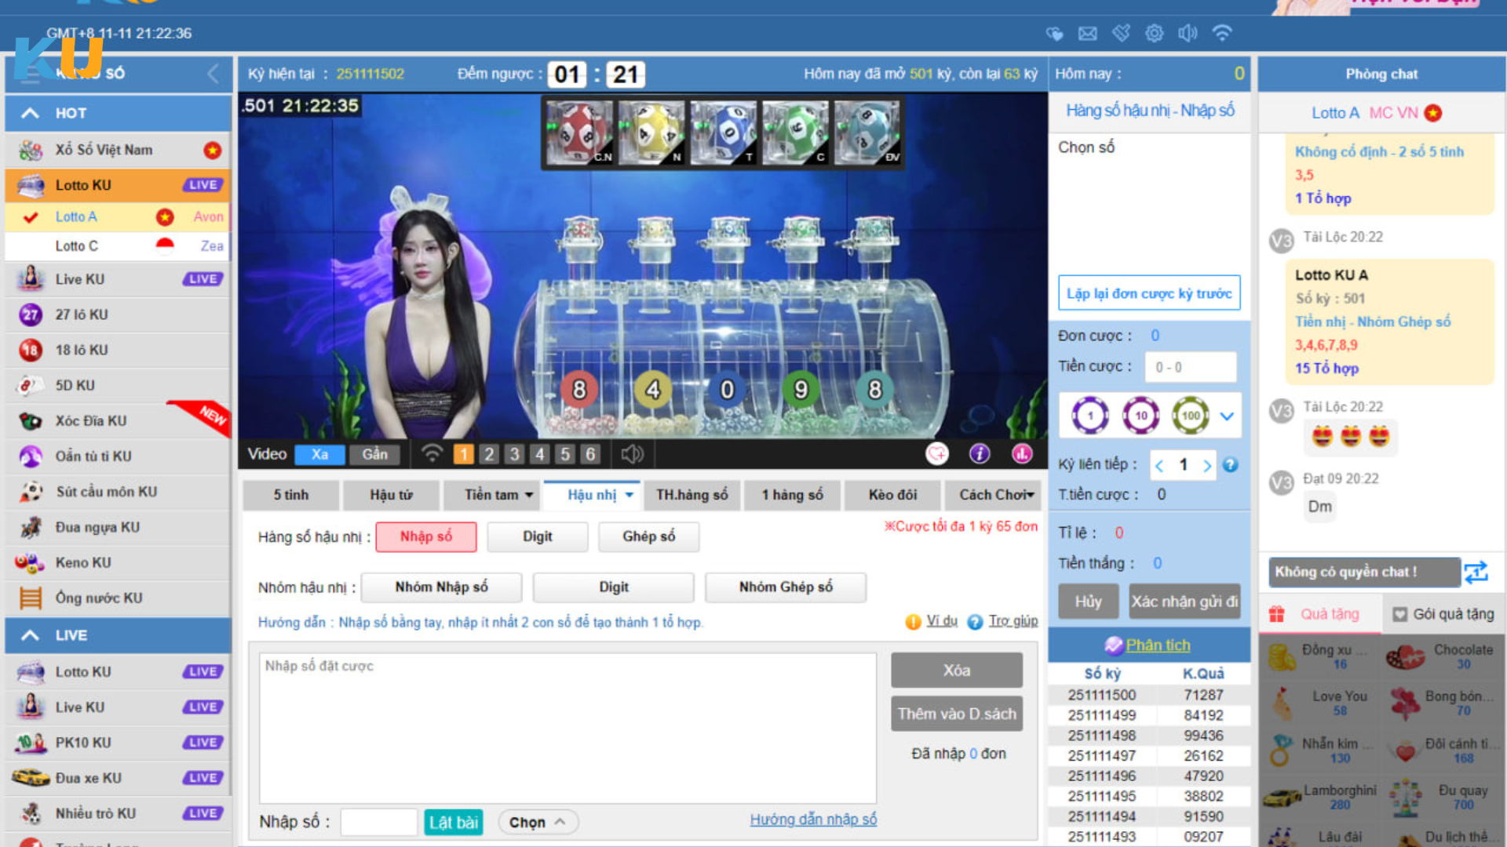Click the video volume speaker icon

tap(632, 454)
